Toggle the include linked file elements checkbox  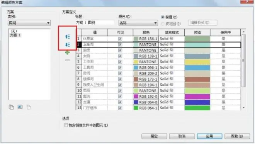coord(66,125)
